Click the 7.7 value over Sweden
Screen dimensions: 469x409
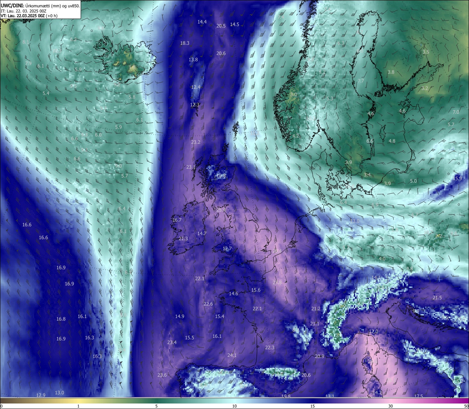pos(361,81)
